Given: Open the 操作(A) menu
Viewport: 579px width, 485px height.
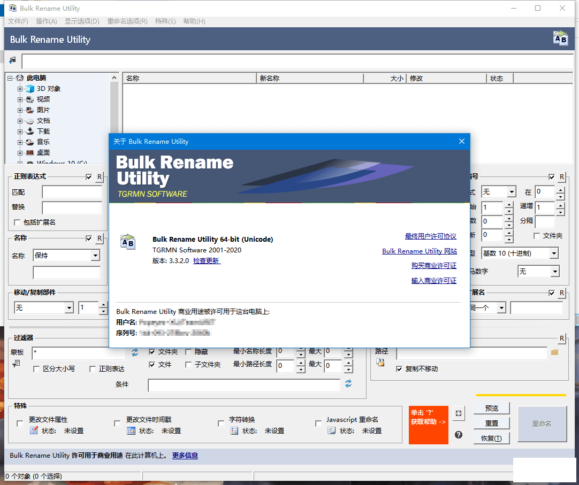Looking at the screenshot, I should [47, 21].
